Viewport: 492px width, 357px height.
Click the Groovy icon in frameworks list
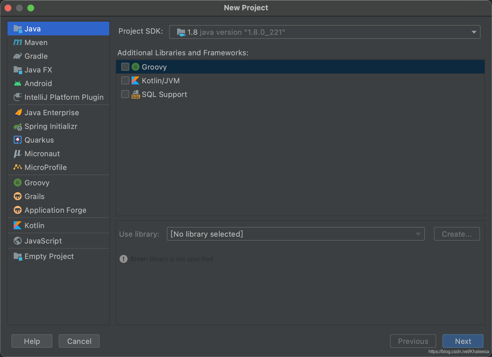pyautogui.click(x=136, y=67)
